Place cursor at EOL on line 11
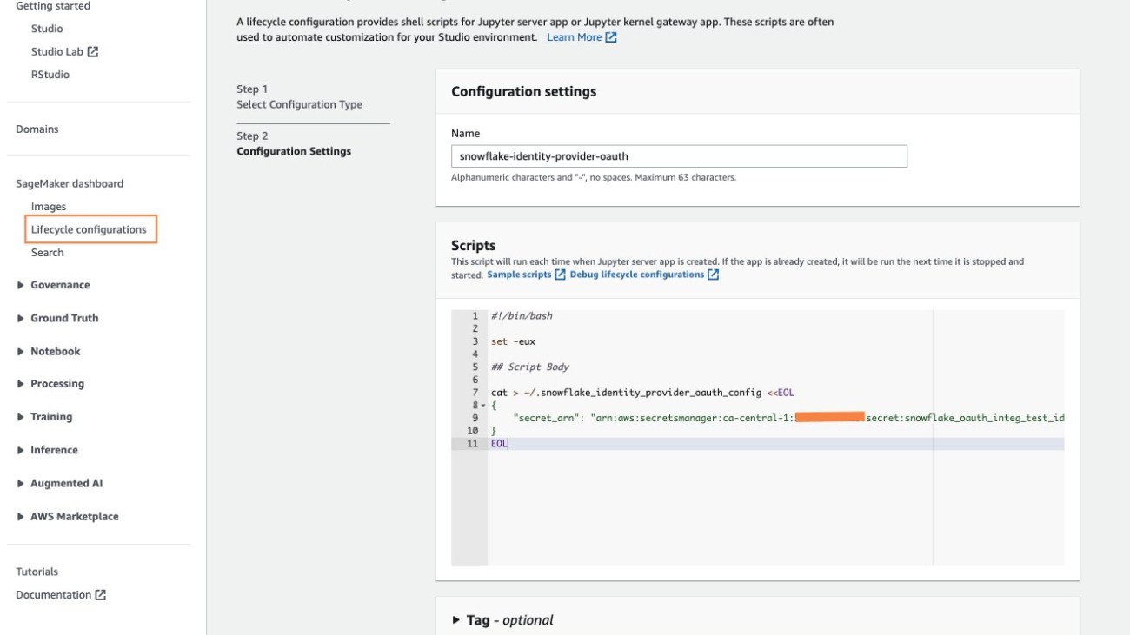Screen dimensions: 1130x635 pos(500,444)
